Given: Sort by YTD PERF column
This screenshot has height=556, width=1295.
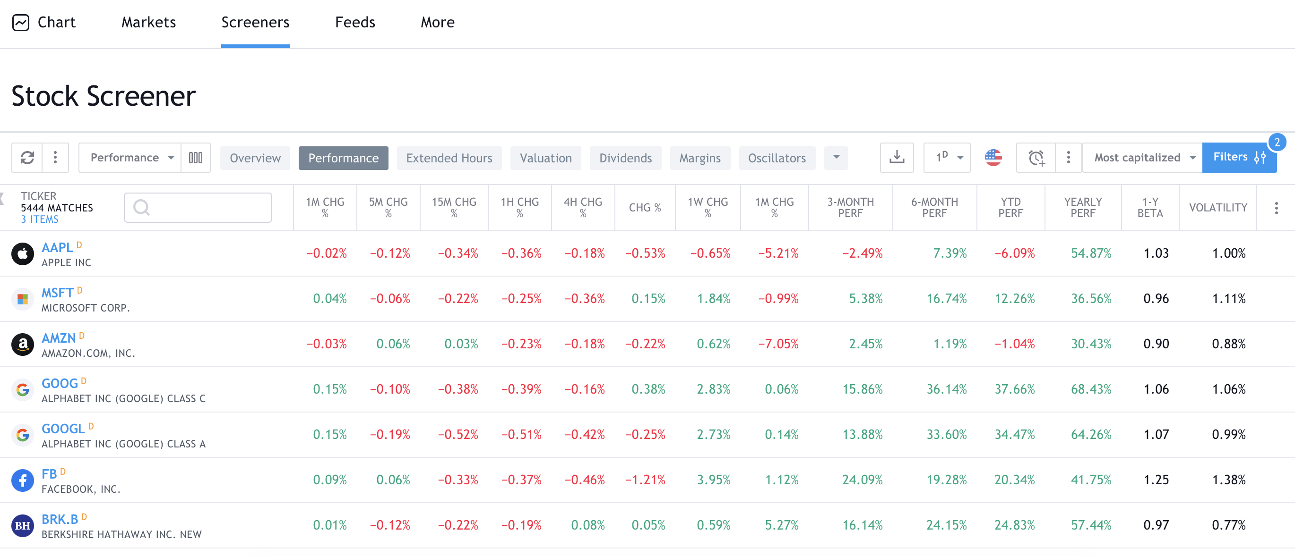Looking at the screenshot, I should click(x=1010, y=208).
